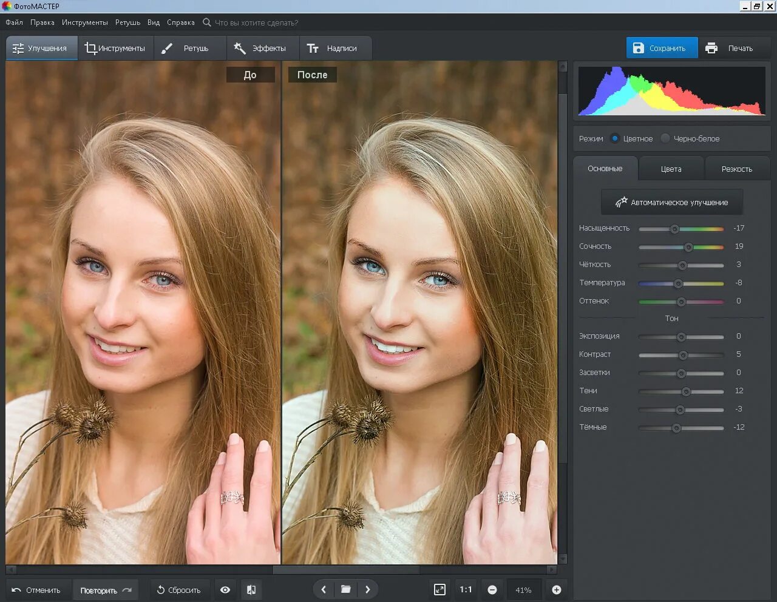
Task: Adjust the Светлые slider
Action: click(680, 410)
